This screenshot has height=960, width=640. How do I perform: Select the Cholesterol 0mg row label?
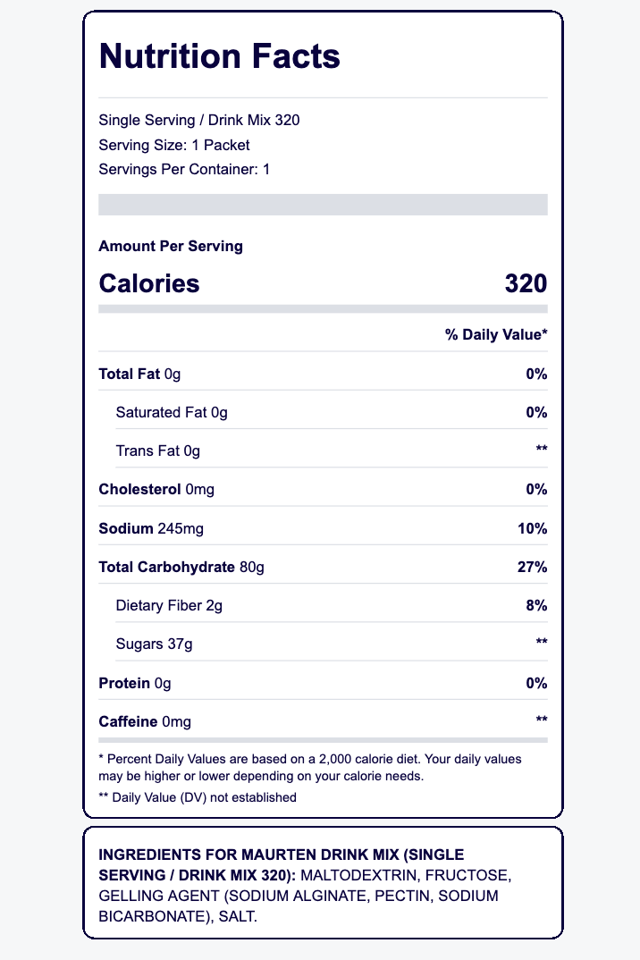(x=156, y=489)
